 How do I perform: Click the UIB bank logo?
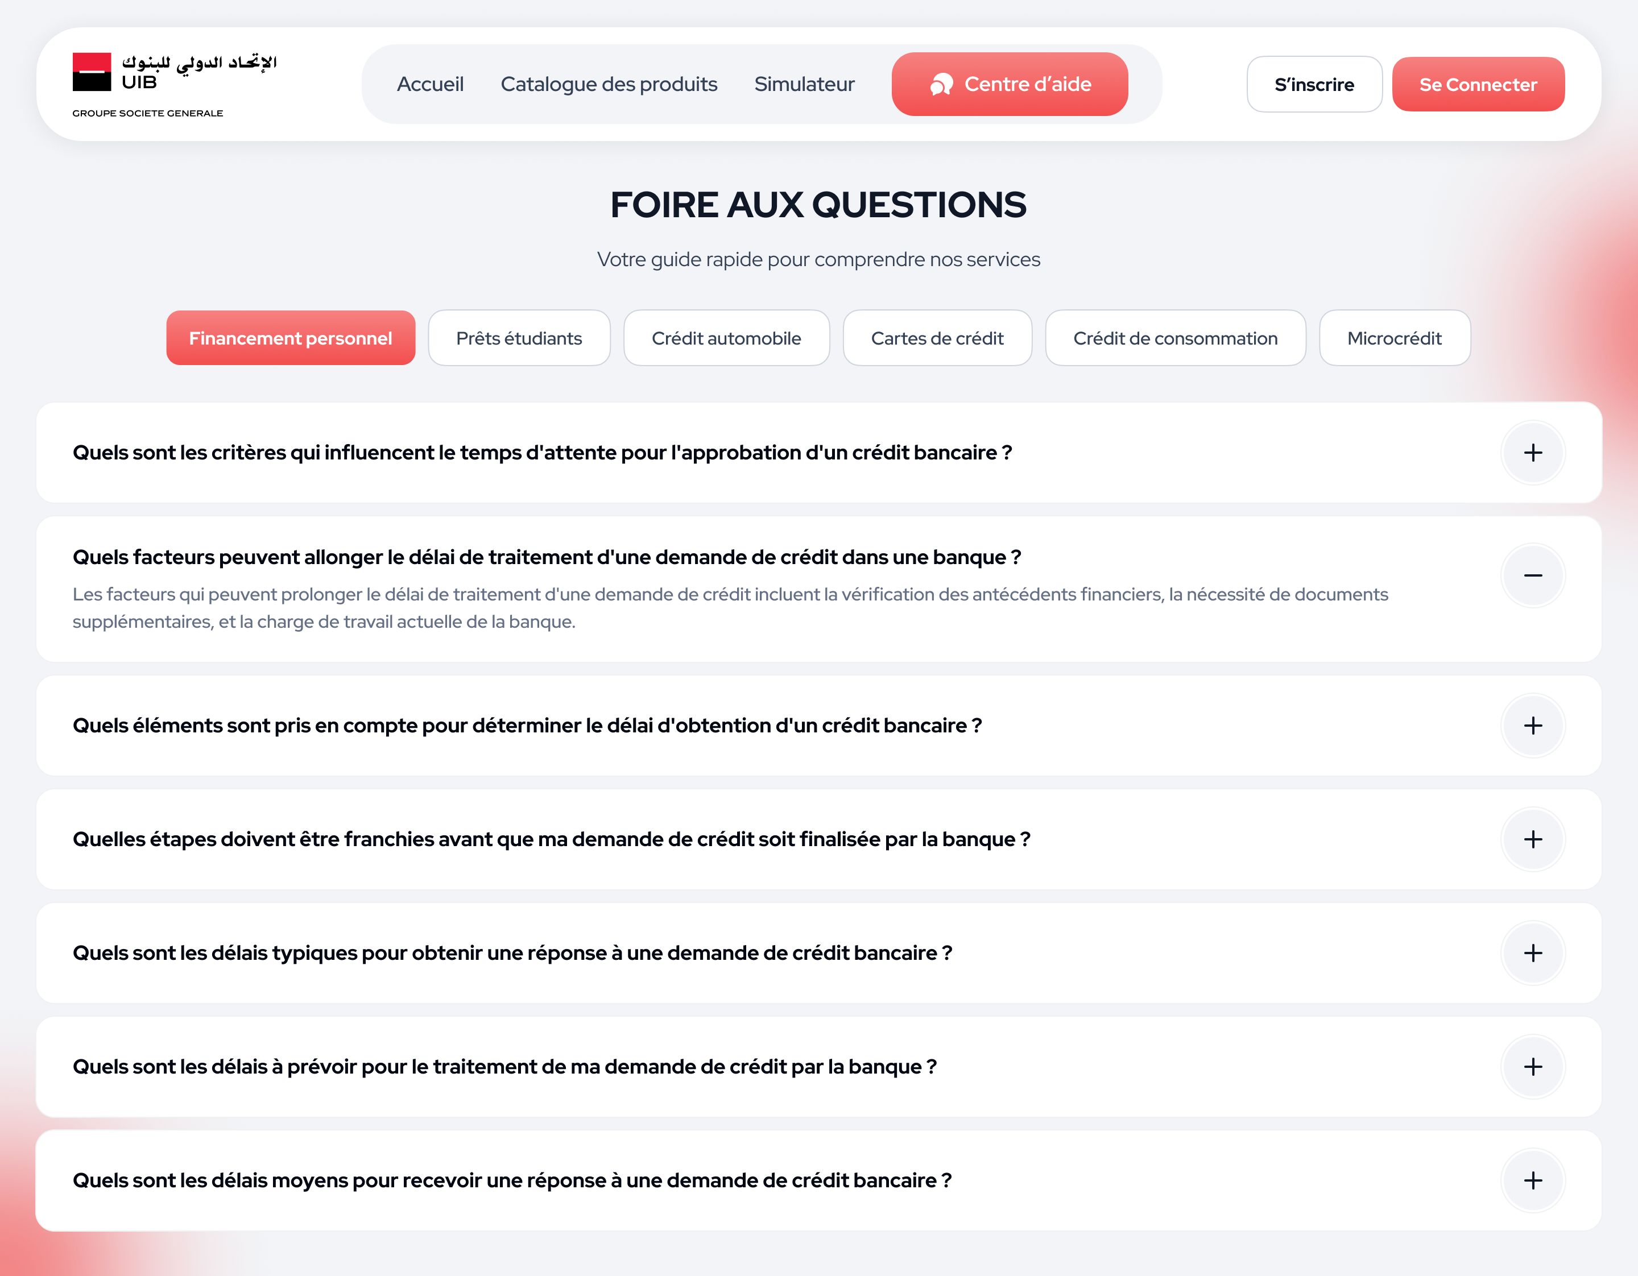point(174,85)
